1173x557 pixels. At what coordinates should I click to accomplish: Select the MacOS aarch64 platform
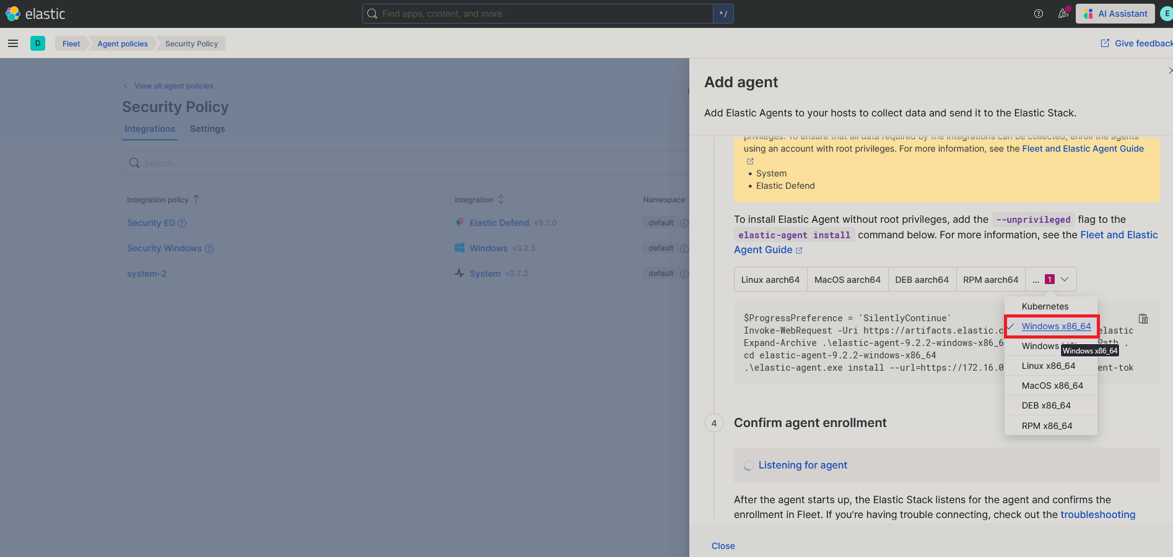(x=847, y=280)
